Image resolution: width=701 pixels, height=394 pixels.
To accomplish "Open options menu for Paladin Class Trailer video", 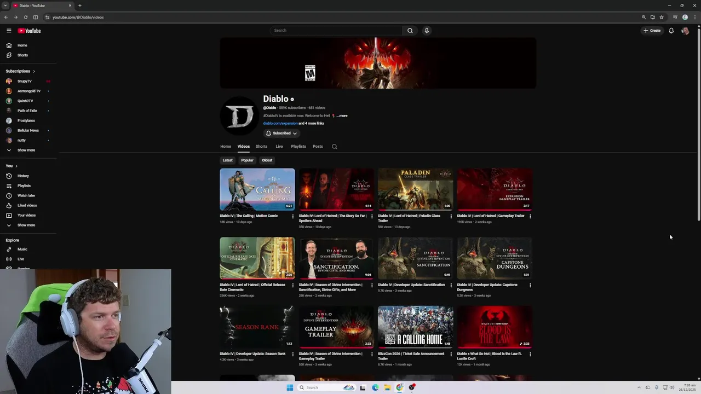I will click(451, 216).
